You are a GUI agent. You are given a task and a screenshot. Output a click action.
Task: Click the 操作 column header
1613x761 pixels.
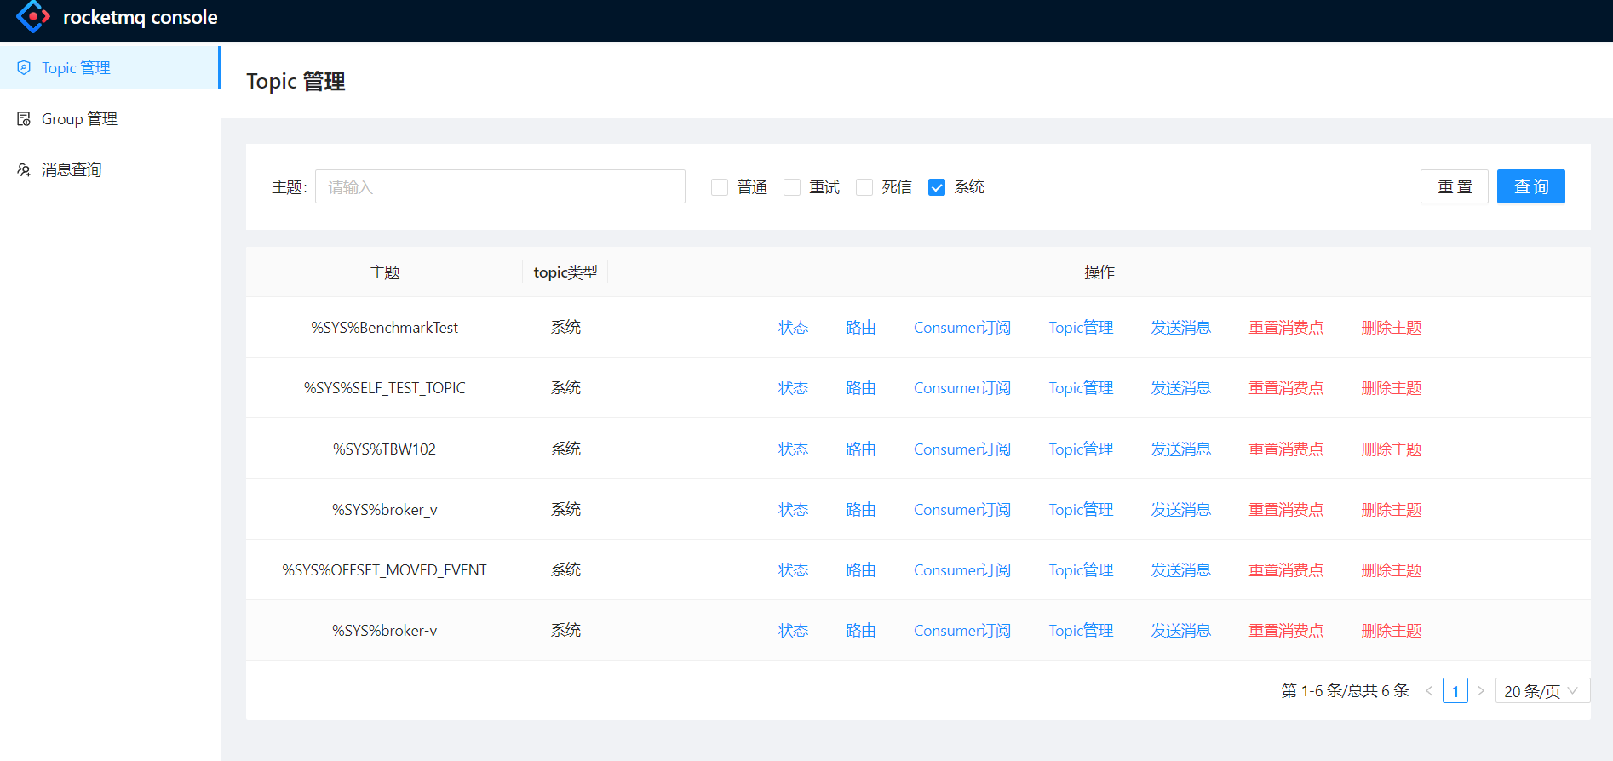click(x=1099, y=272)
